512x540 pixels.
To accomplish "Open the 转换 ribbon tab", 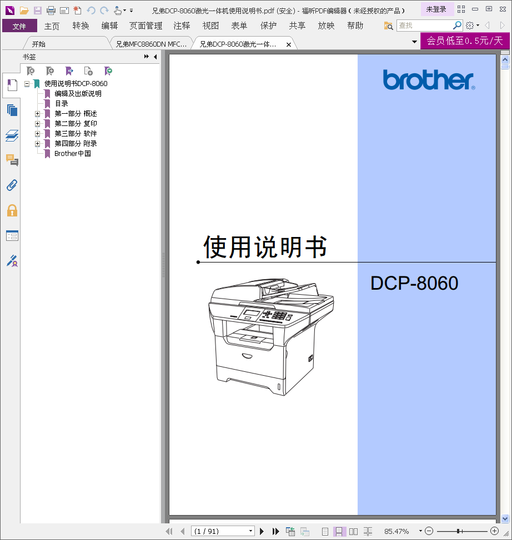I will pyautogui.click(x=81, y=26).
